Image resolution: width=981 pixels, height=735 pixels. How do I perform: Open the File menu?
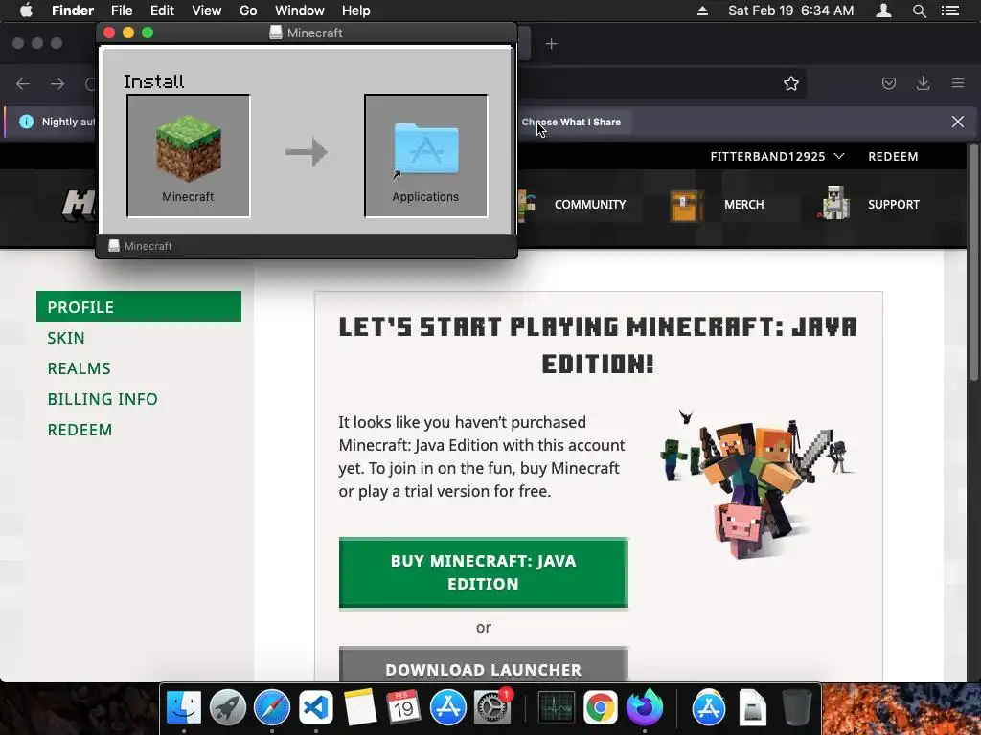pos(122,11)
